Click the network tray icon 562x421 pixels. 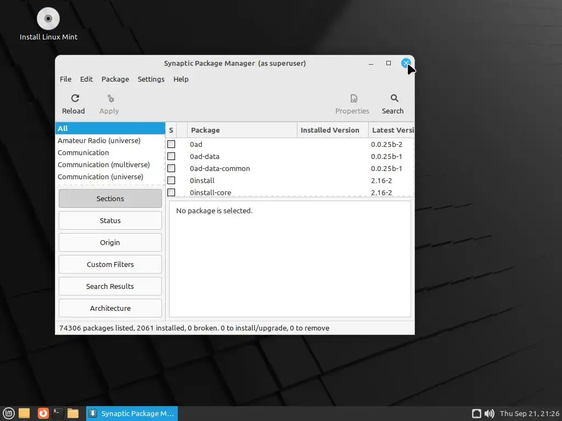476,413
